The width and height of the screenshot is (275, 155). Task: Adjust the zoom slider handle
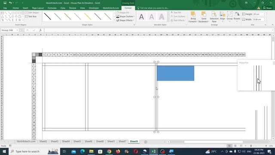pos(251,146)
